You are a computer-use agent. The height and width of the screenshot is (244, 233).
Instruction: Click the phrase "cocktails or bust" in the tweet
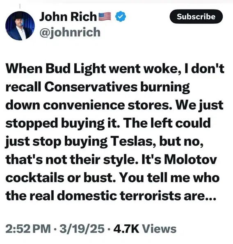61,178
